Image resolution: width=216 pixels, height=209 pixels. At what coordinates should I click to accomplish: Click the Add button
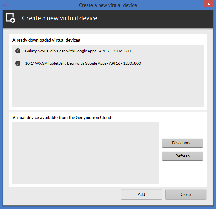(141, 194)
